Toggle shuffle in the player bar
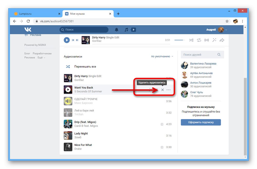 [191, 40]
